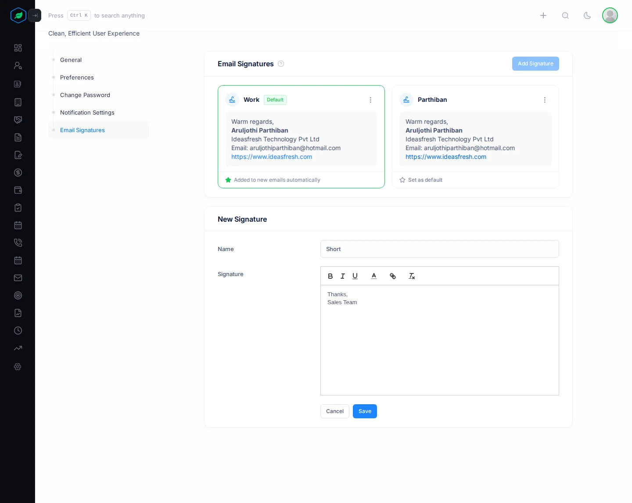Open the three-dot menu on Work signature
This screenshot has height=503, width=632.
point(370,100)
